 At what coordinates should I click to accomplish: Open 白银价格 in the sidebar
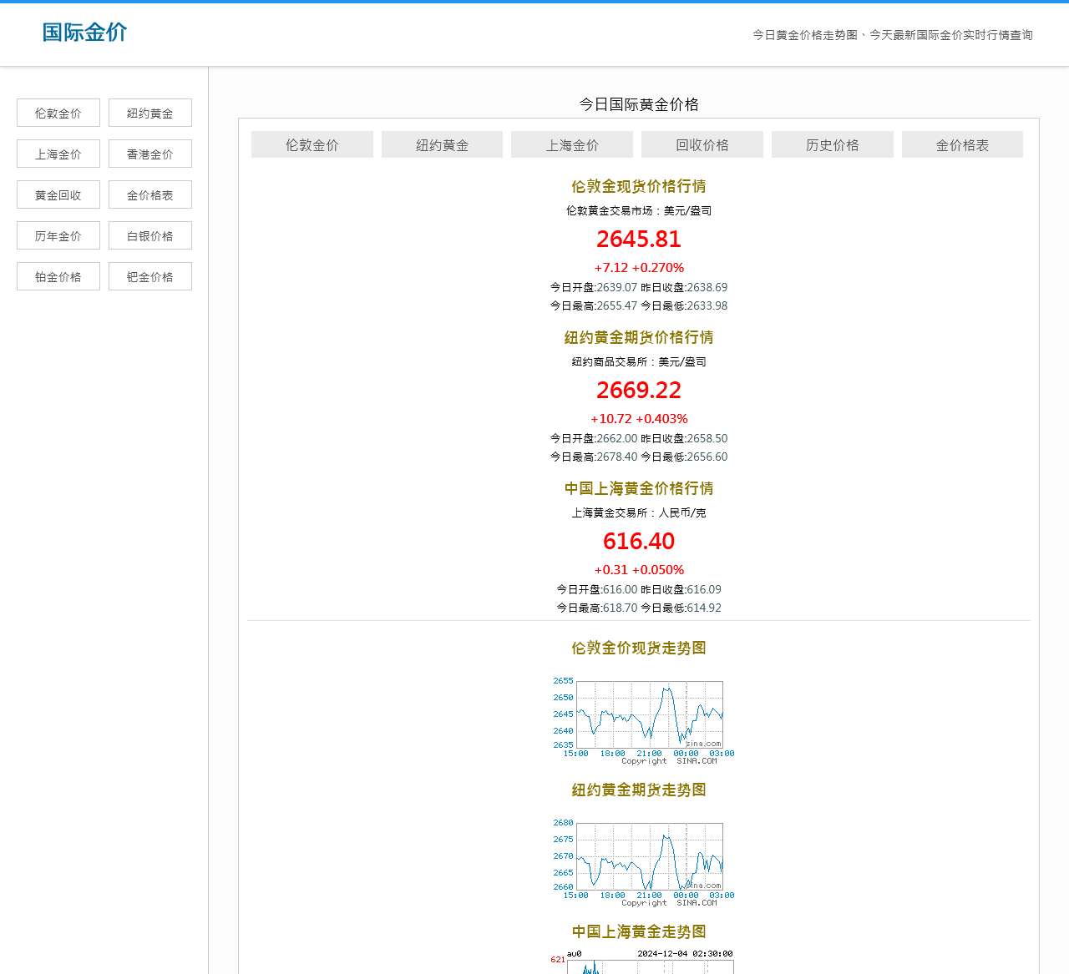[149, 235]
